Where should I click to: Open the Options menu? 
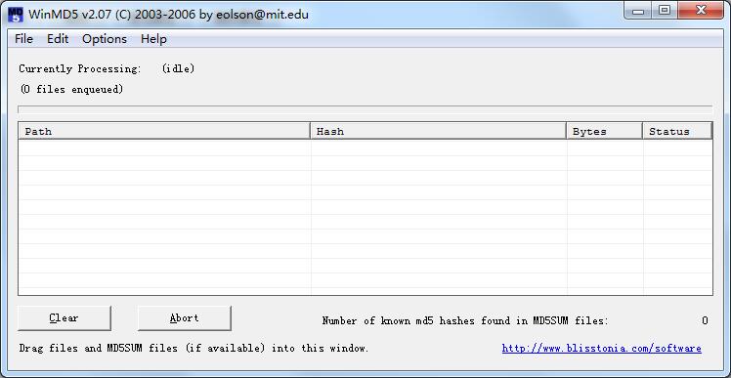[105, 39]
